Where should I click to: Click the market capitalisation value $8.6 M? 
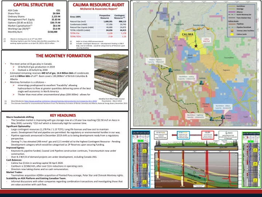click(57, 26)
